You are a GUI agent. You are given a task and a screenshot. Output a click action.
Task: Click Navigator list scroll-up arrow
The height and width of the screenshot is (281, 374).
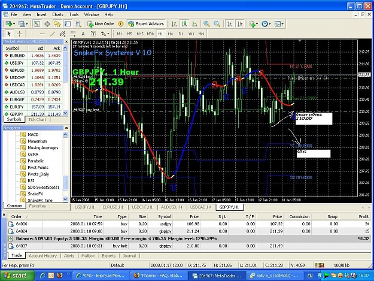65,135
